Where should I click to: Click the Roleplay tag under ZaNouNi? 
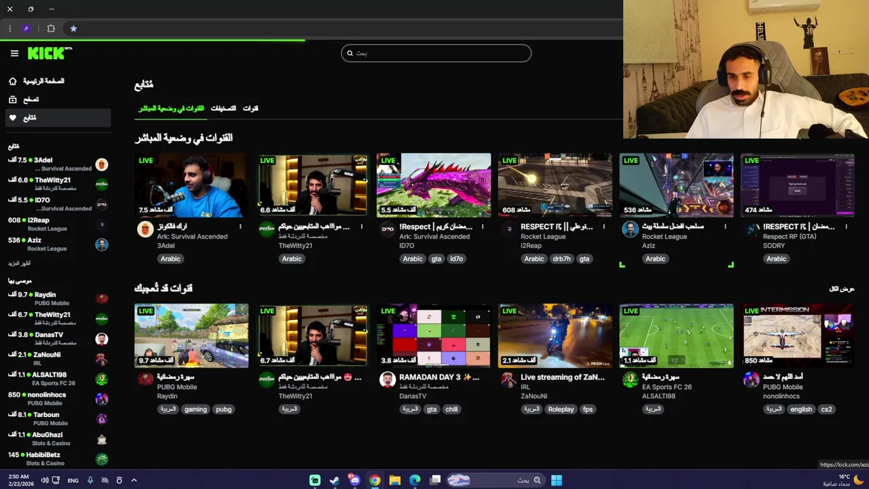click(x=561, y=410)
